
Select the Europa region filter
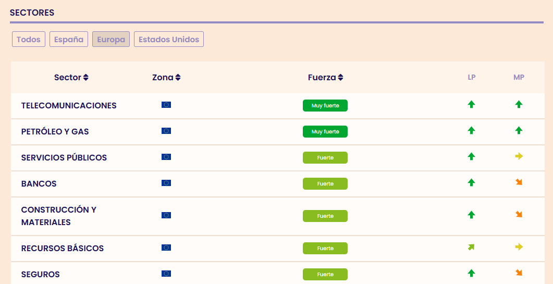[111, 40]
